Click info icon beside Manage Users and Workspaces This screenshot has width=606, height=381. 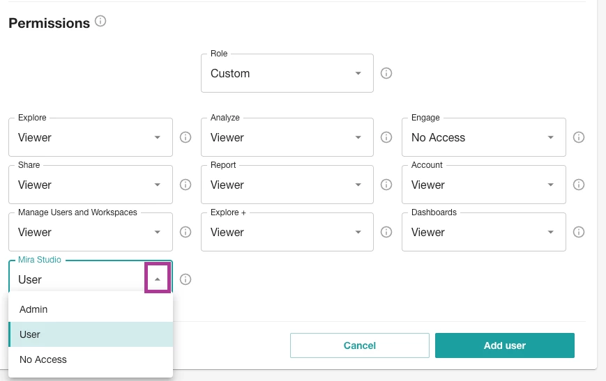click(185, 232)
